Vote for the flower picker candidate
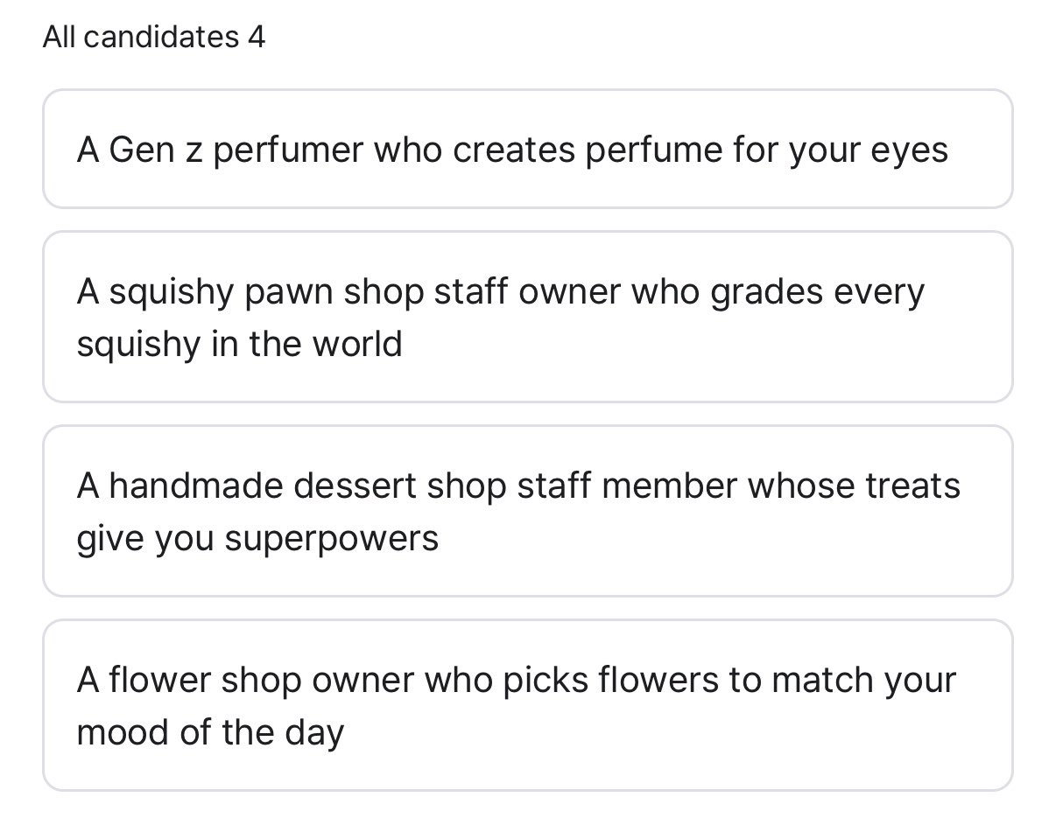 coord(528,705)
